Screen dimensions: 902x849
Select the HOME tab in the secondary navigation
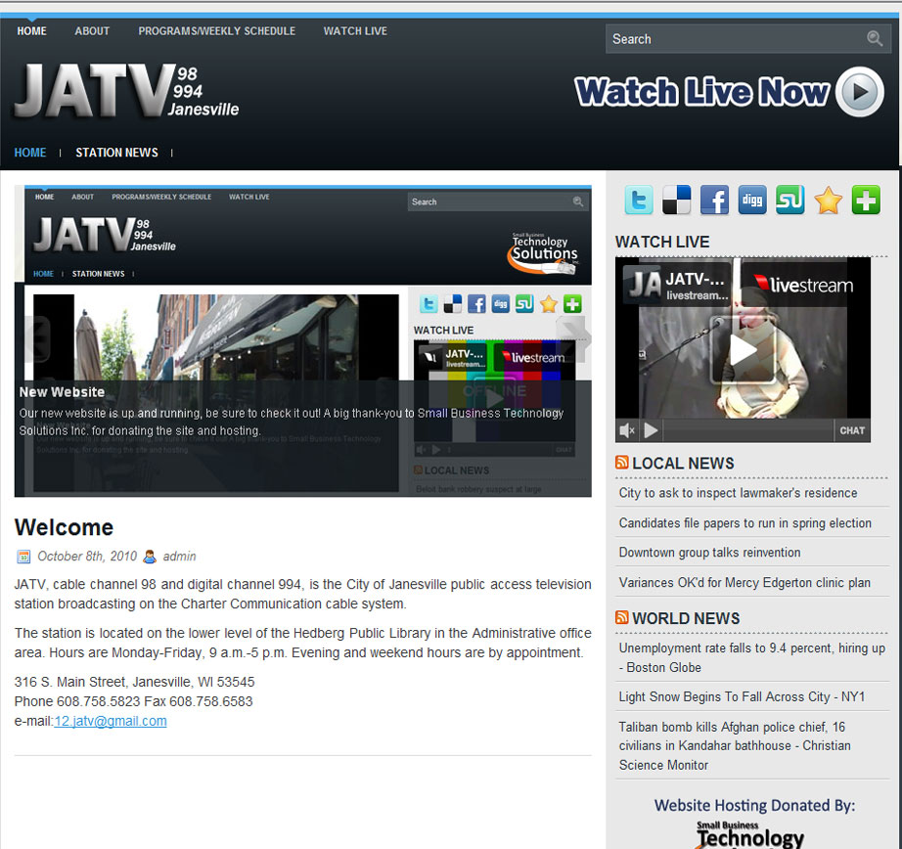(x=30, y=153)
